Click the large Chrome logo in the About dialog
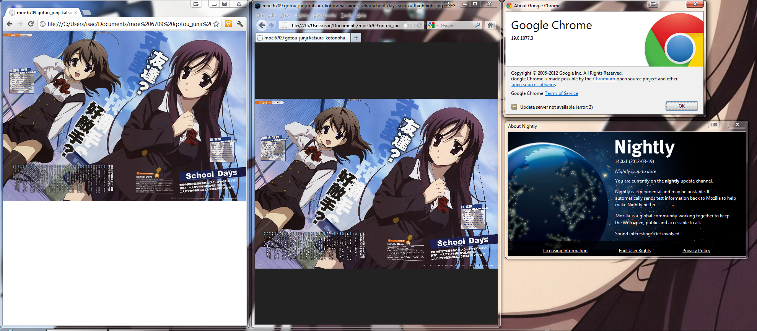This screenshot has height=331, width=757. [x=674, y=40]
